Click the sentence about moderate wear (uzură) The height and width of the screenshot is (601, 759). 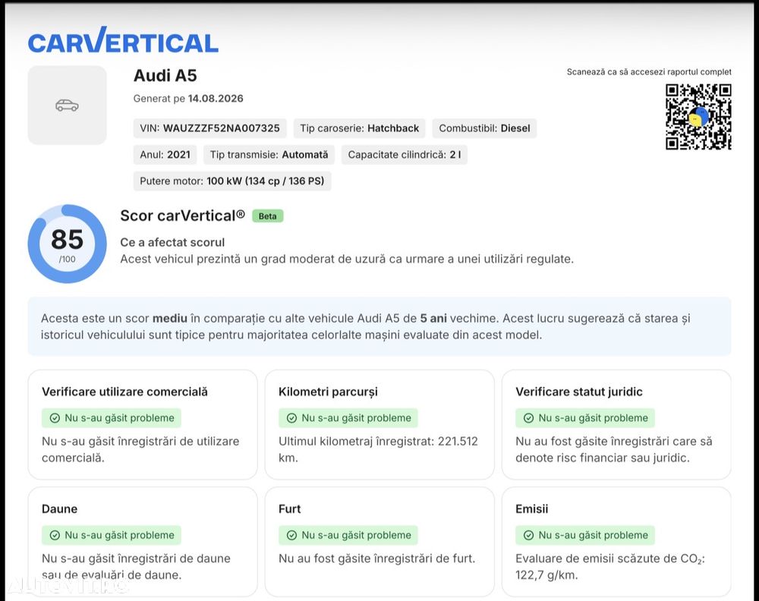[x=347, y=260]
